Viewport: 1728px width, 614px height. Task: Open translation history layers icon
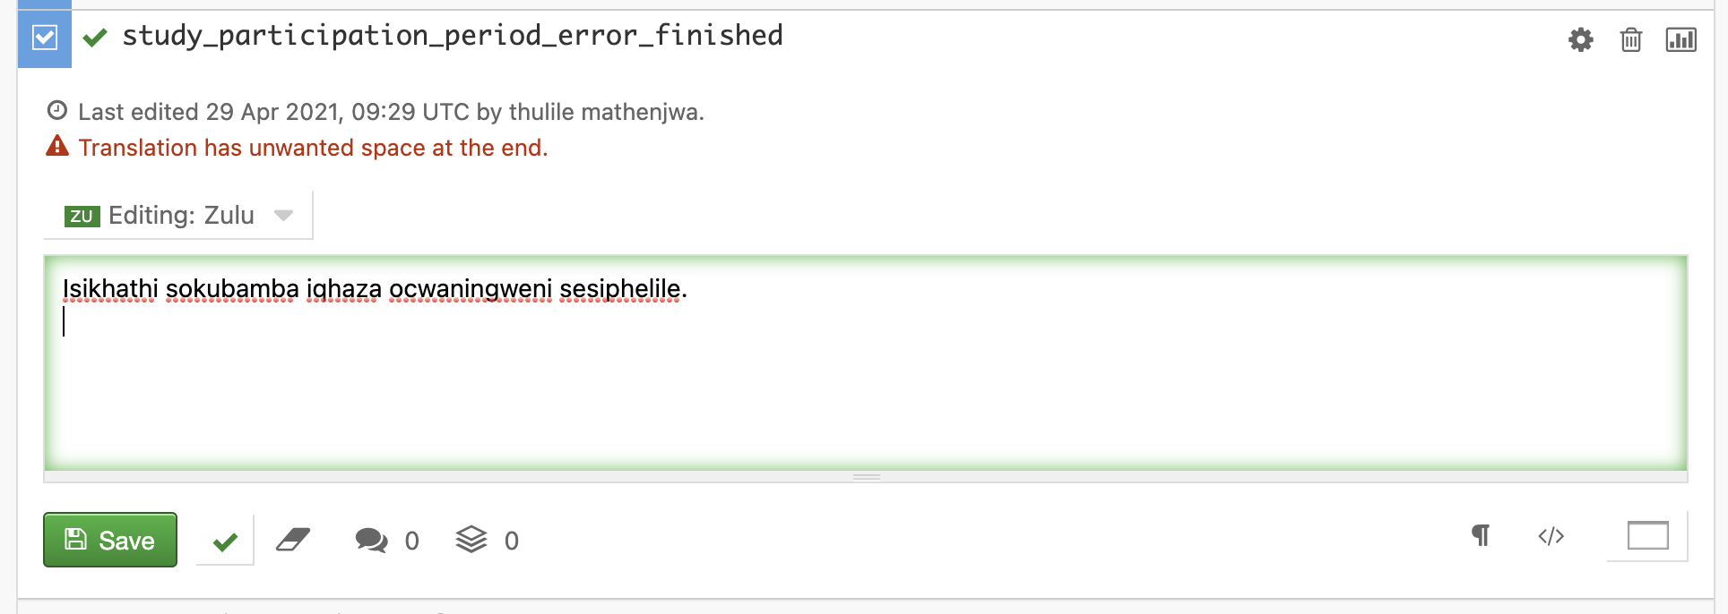pos(471,540)
